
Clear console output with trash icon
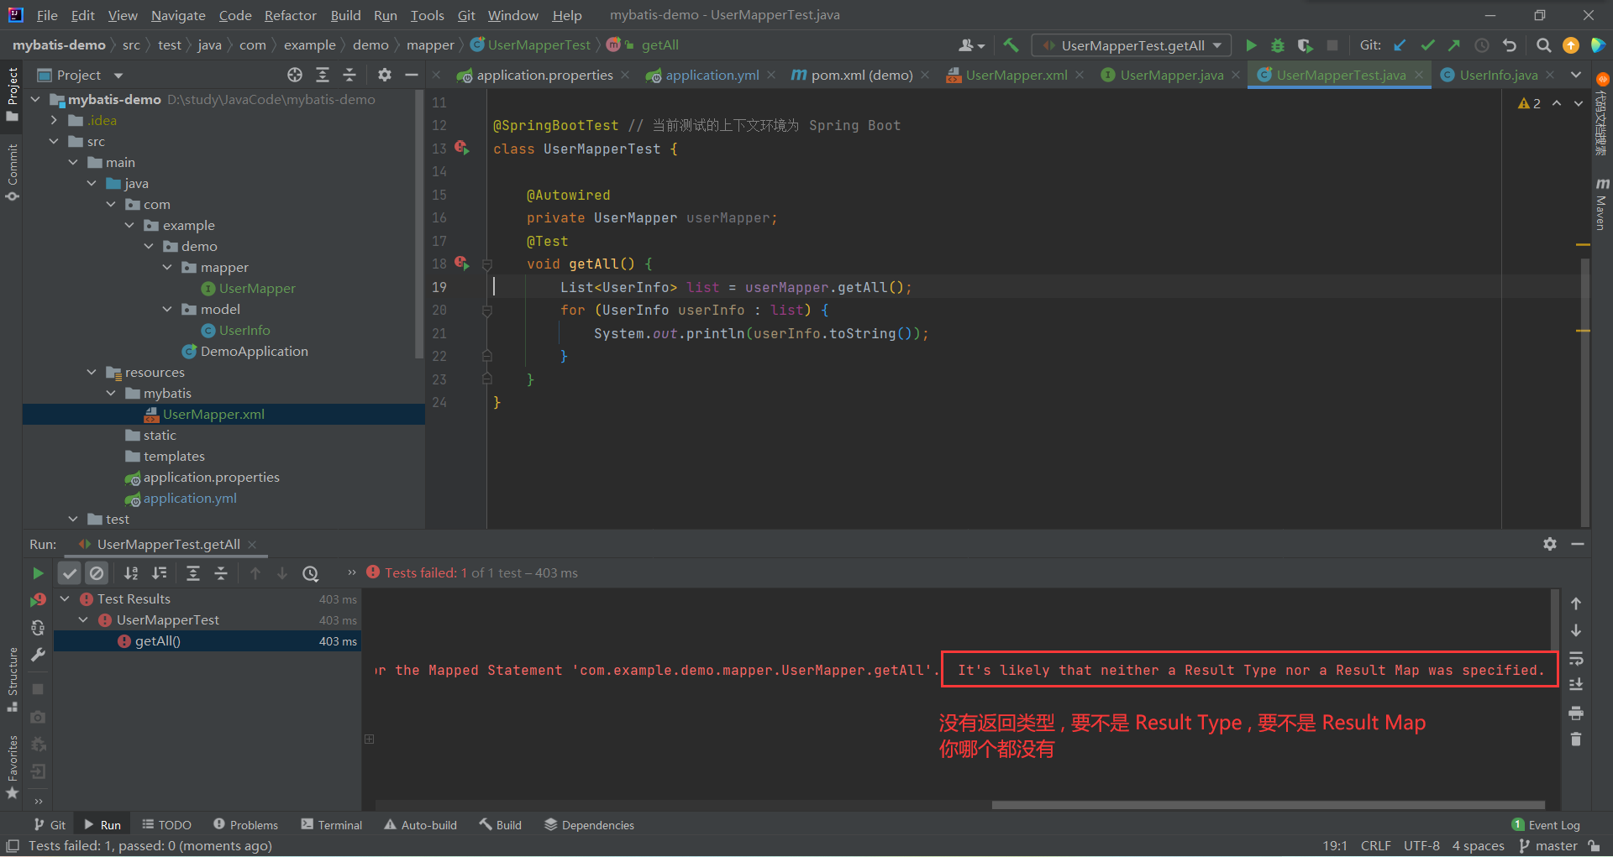click(x=1576, y=739)
